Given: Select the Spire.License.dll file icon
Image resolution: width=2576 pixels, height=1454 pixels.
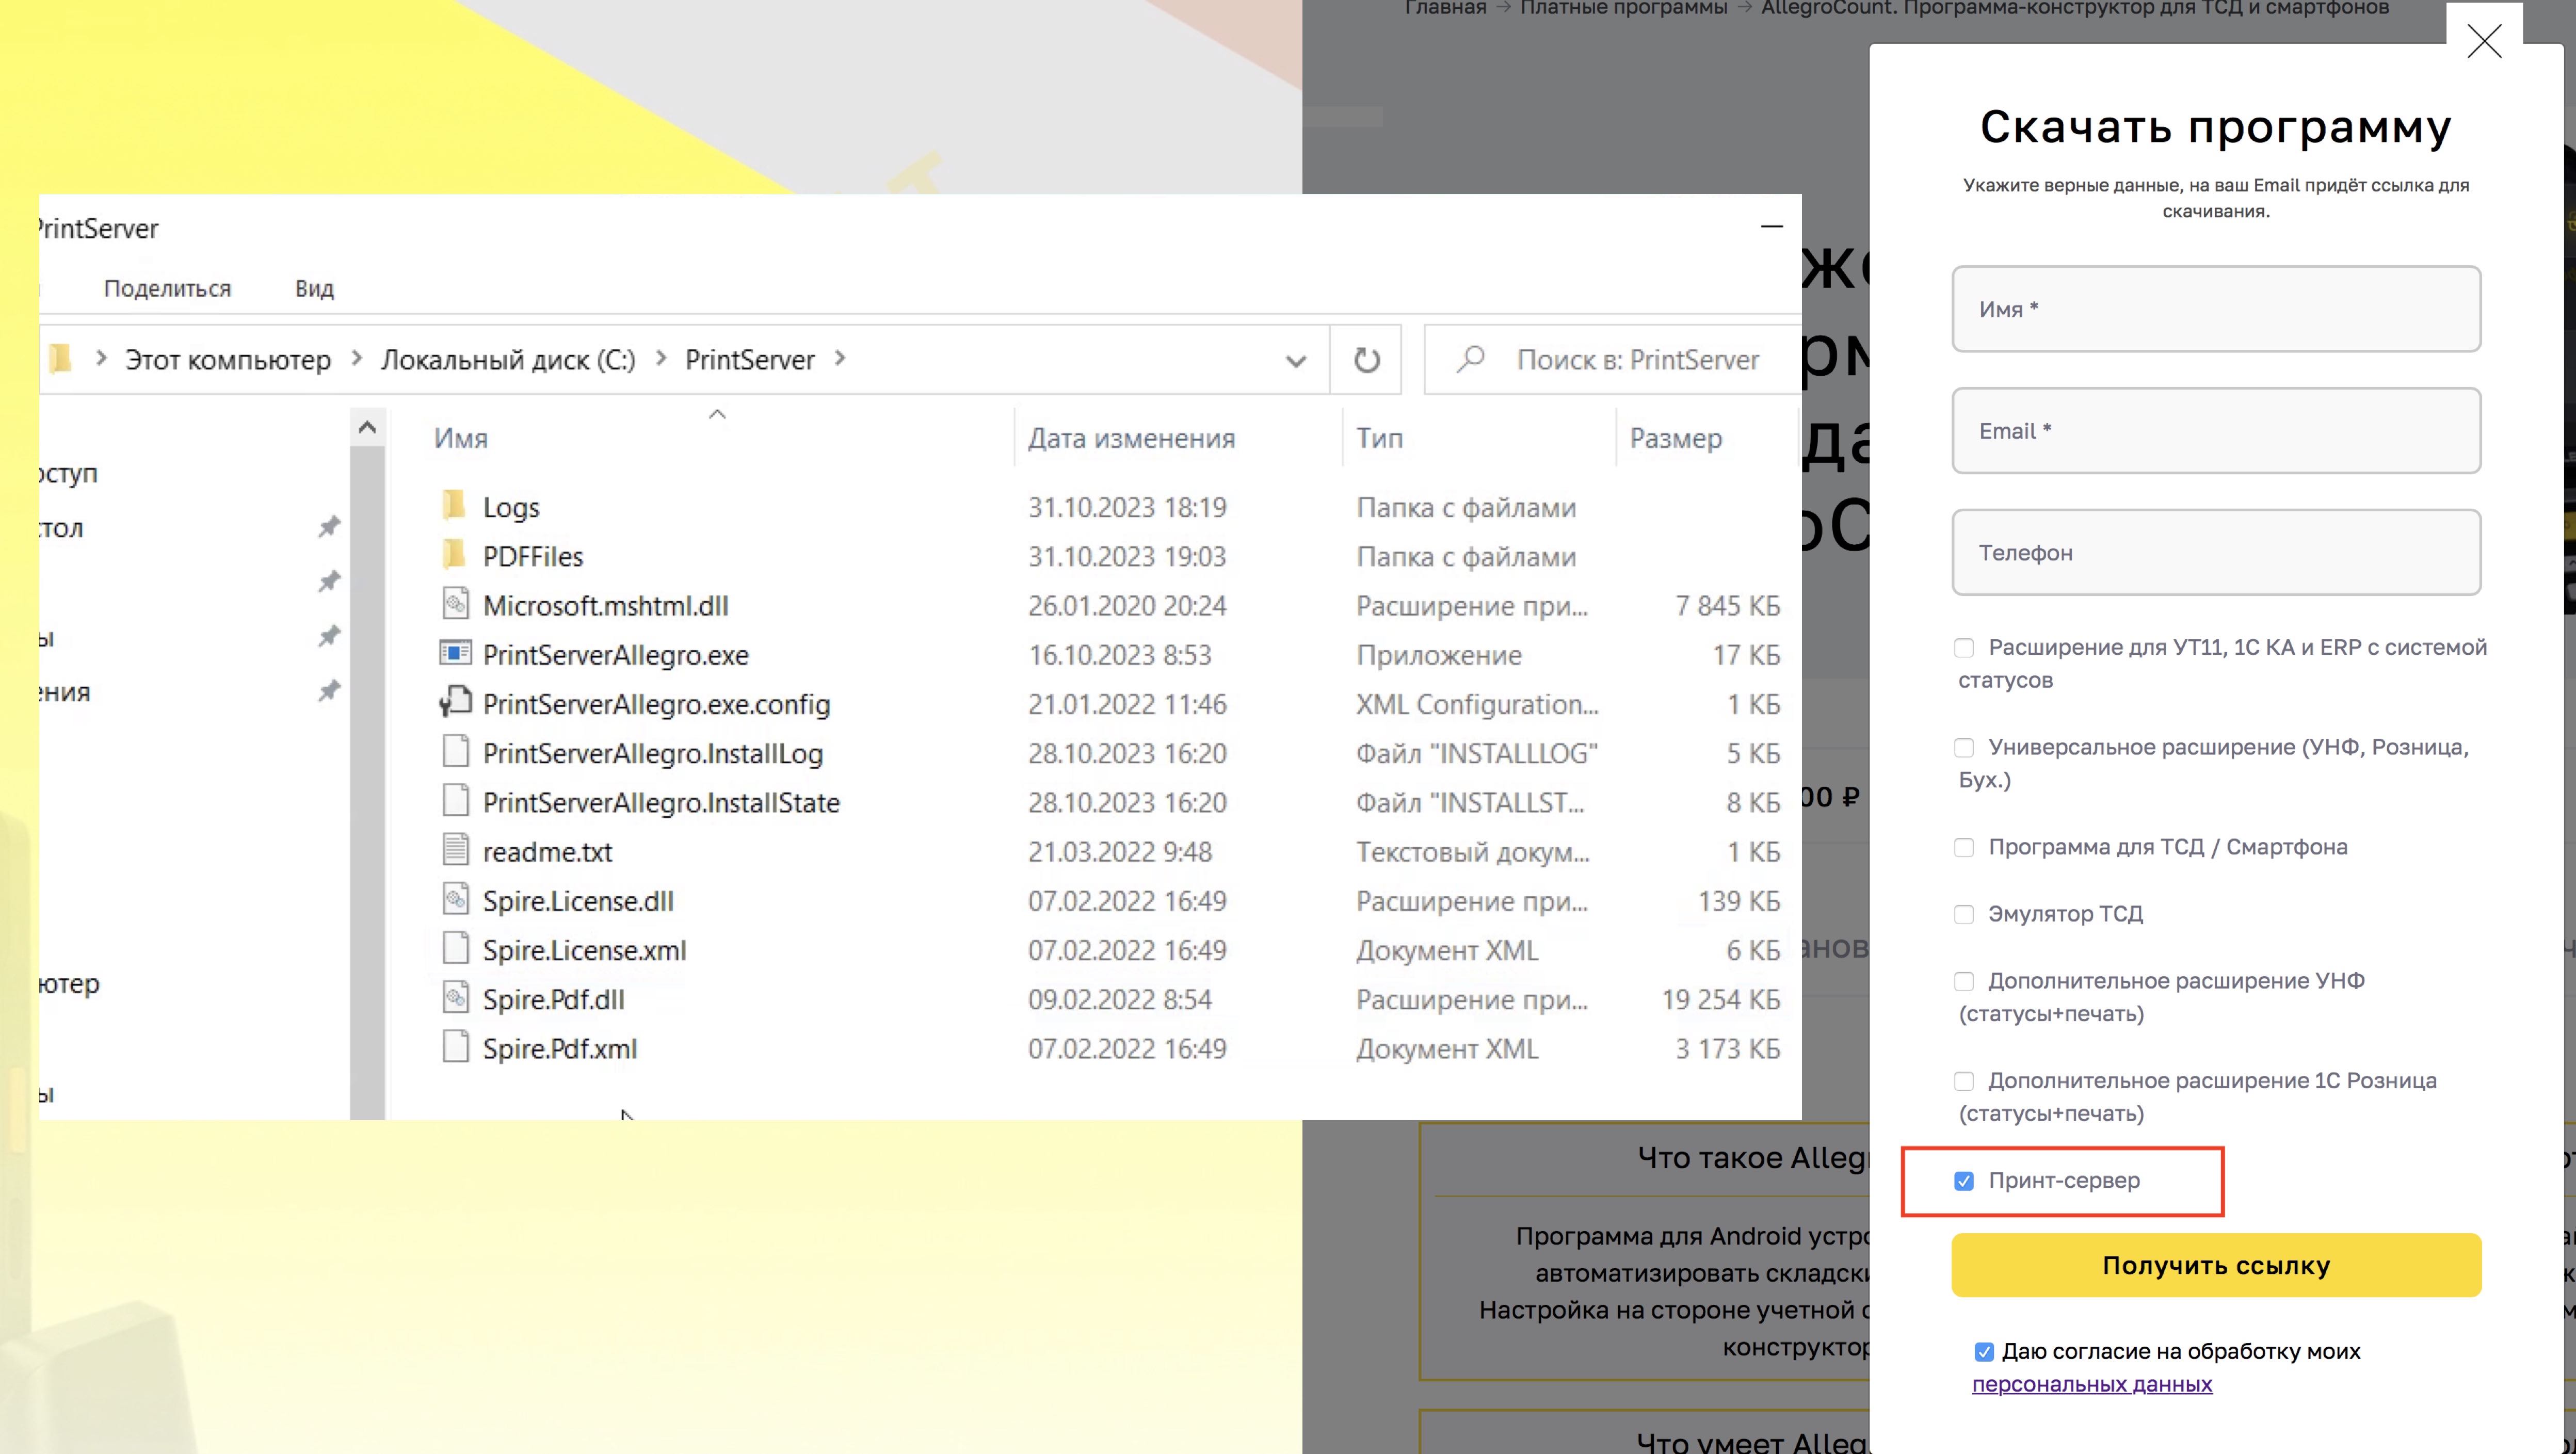Looking at the screenshot, I should click(x=455, y=899).
